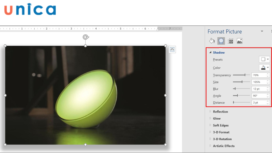Click the right indent marker on ruler
Screen dimensions: 272x153
click(x=158, y=30)
